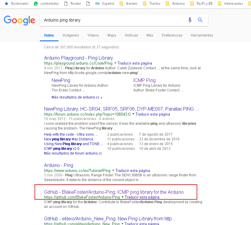The image size is (251, 225).
Task: Open Using New Ping library and TONE thread
Action: point(74,144)
